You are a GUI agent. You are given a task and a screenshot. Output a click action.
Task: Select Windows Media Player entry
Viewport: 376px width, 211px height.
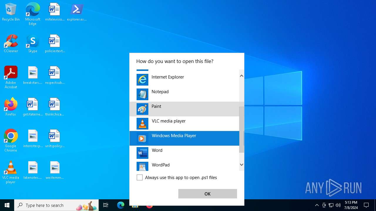click(x=184, y=138)
